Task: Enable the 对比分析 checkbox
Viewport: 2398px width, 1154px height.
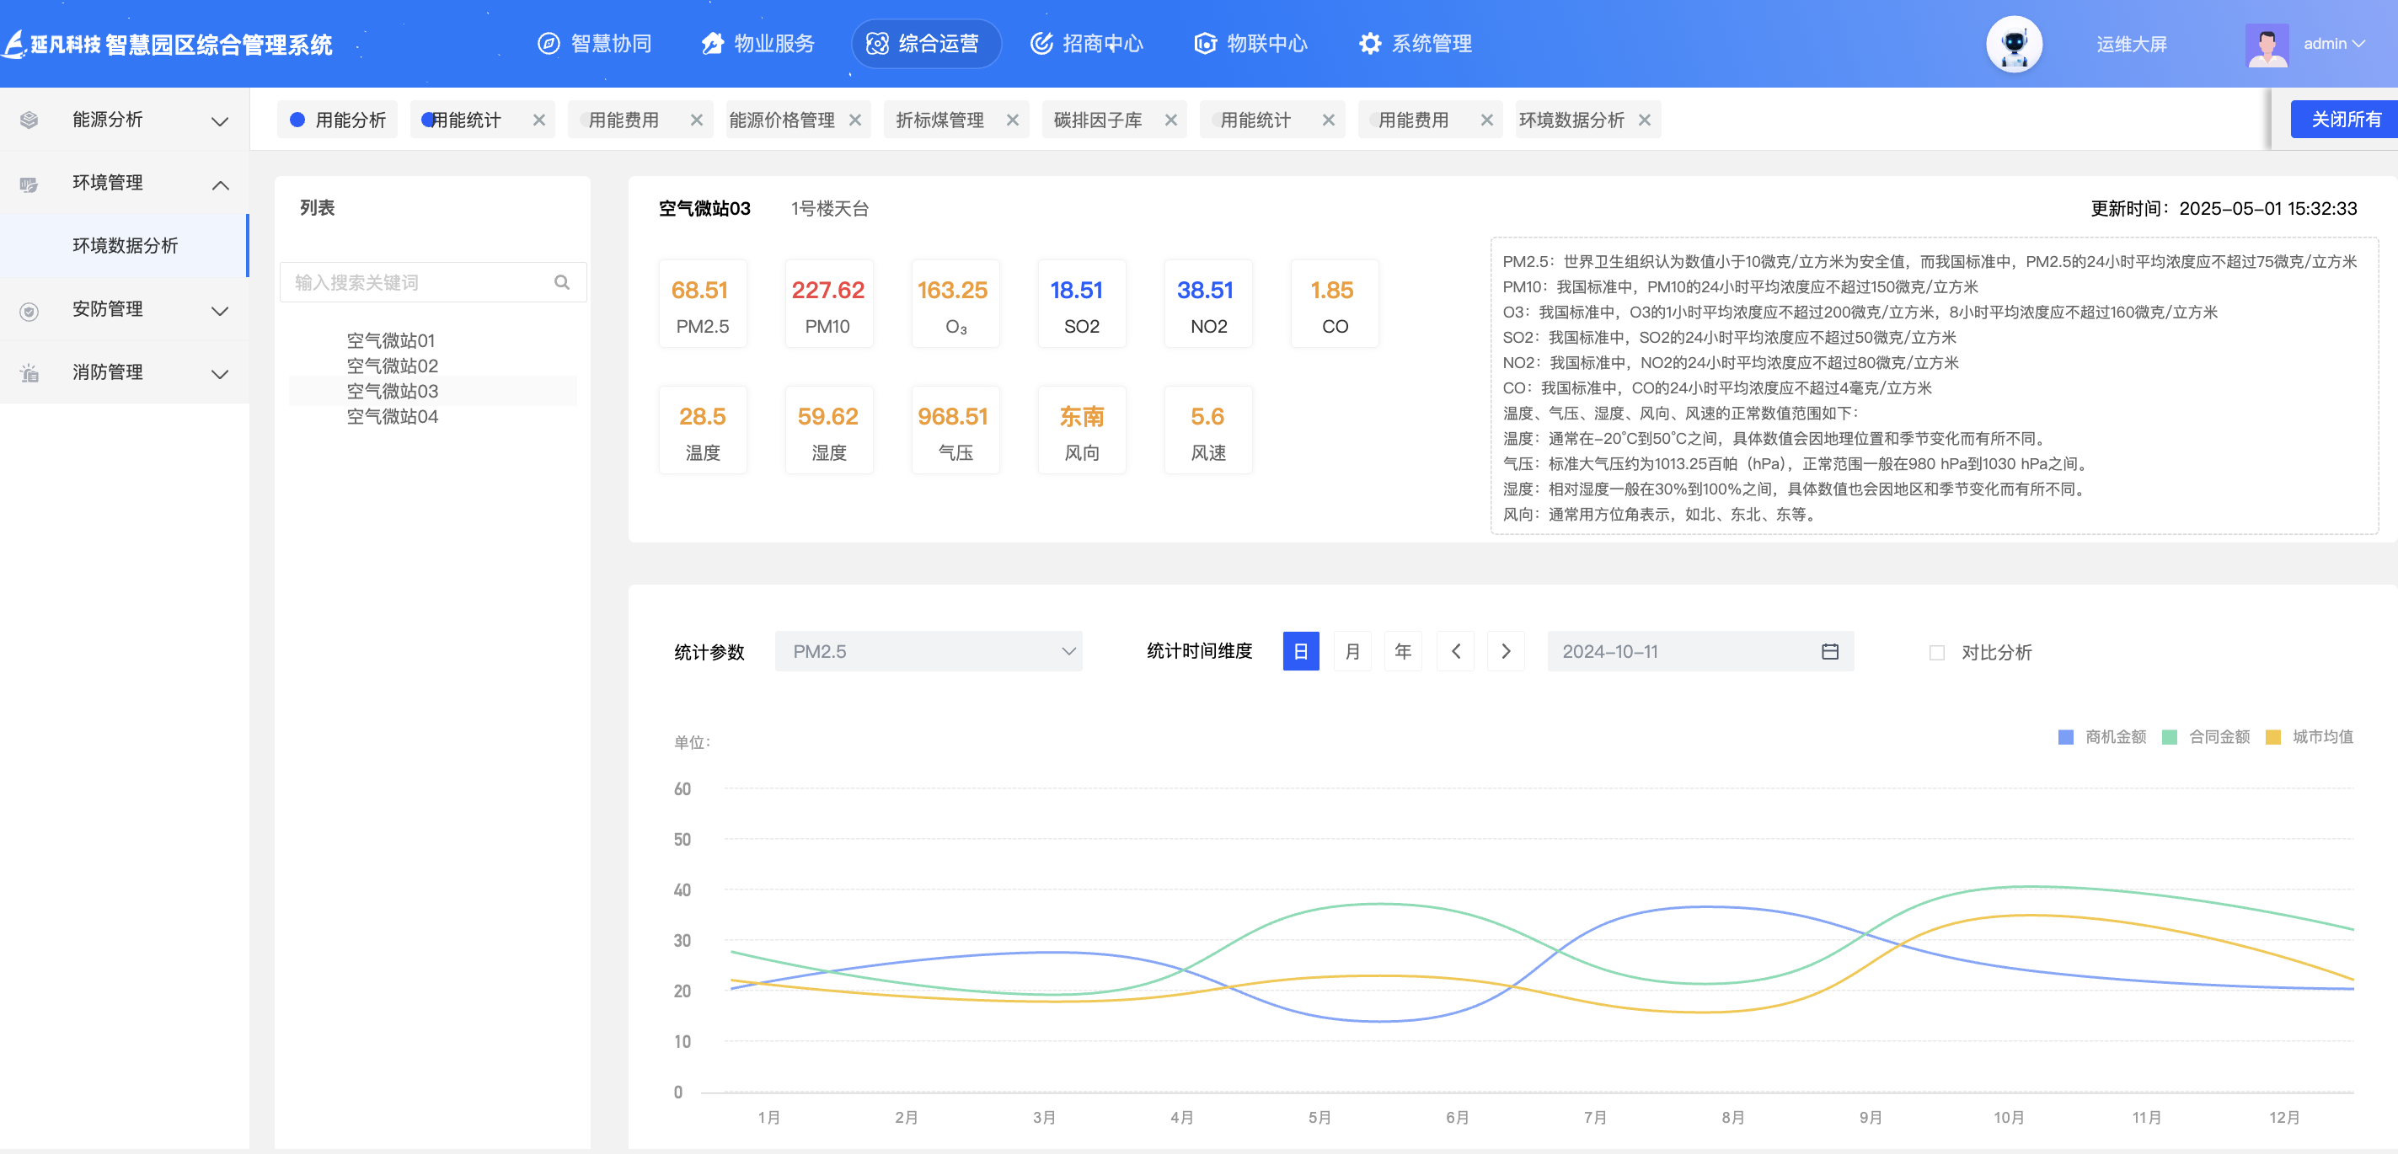Action: click(1936, 652)
